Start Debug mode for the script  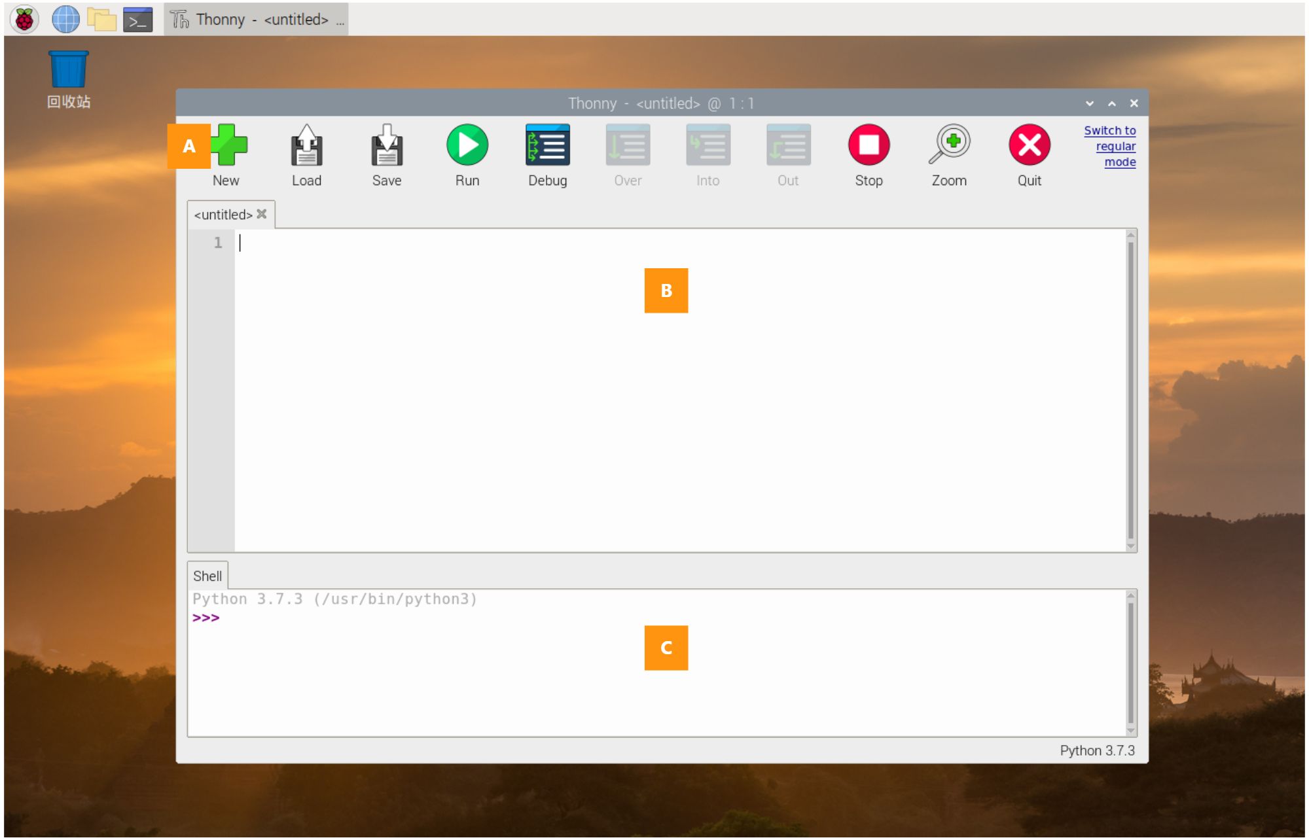pos(548,145)
